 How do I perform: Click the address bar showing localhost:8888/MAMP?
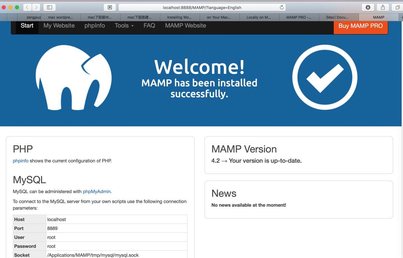click(x=202, y=7)
